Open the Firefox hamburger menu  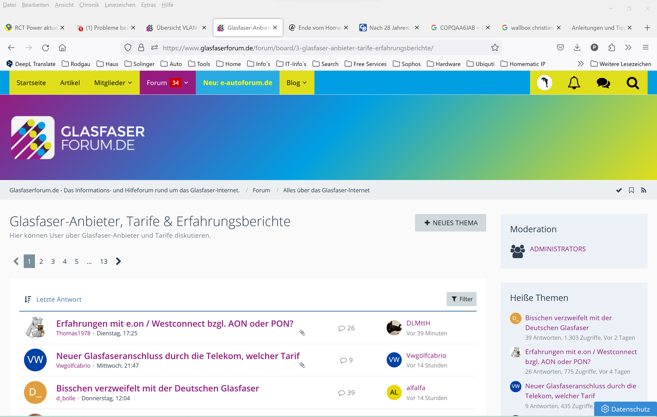pos(646,48)
